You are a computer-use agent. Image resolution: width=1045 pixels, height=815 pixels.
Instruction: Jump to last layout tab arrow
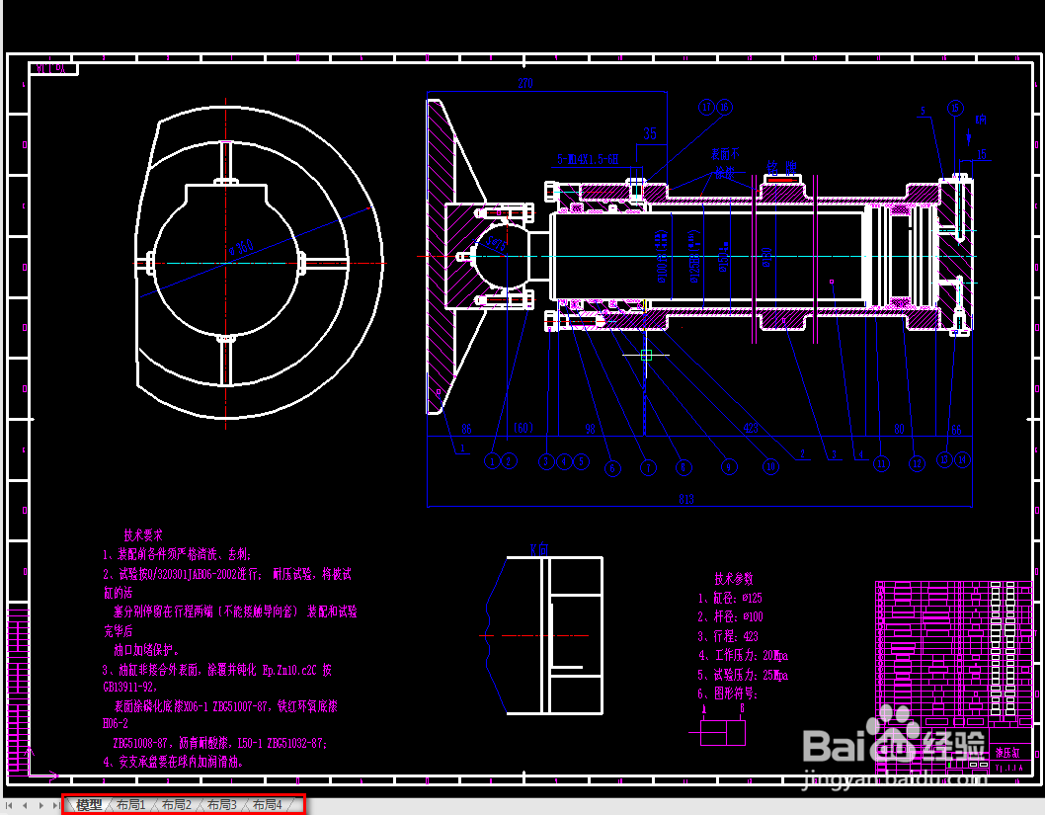[x=56, y=806]
